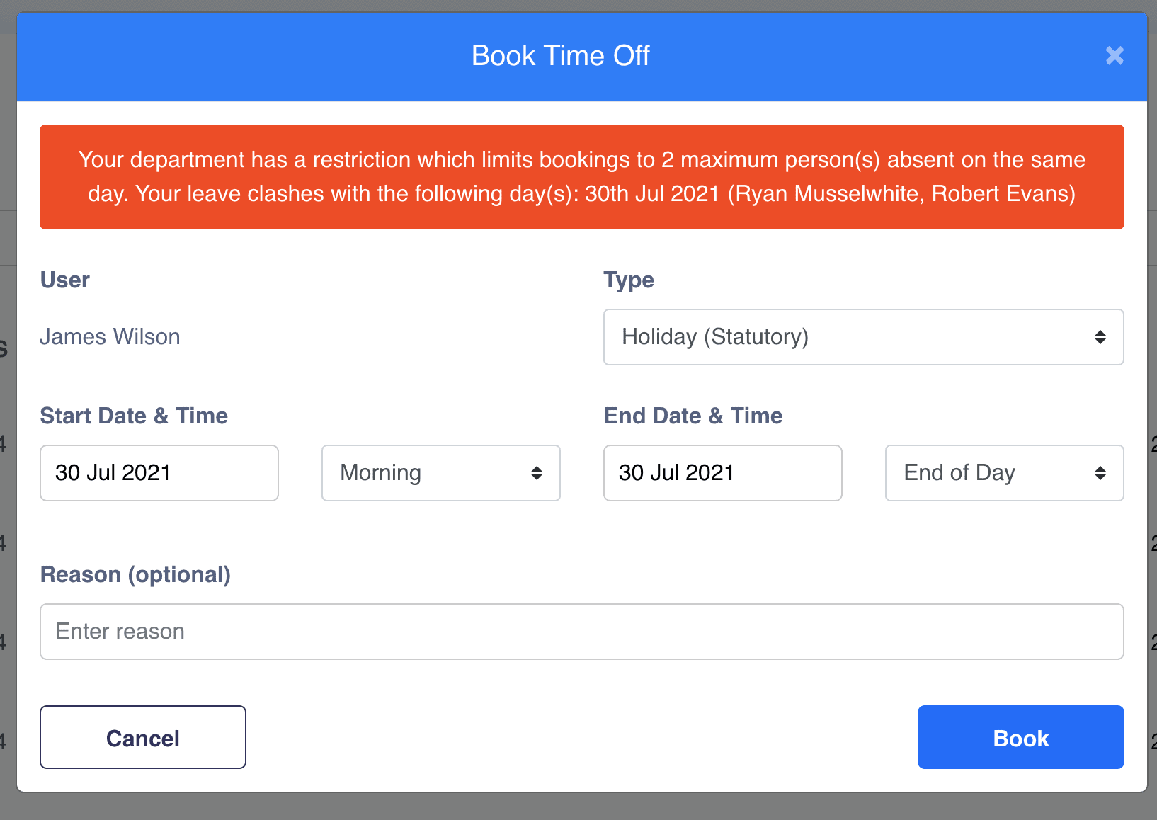
Task: Click the User field label
Action: 65,280
